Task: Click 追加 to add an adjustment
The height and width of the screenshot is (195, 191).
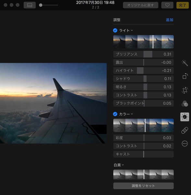Action: [x=169, y=20]
